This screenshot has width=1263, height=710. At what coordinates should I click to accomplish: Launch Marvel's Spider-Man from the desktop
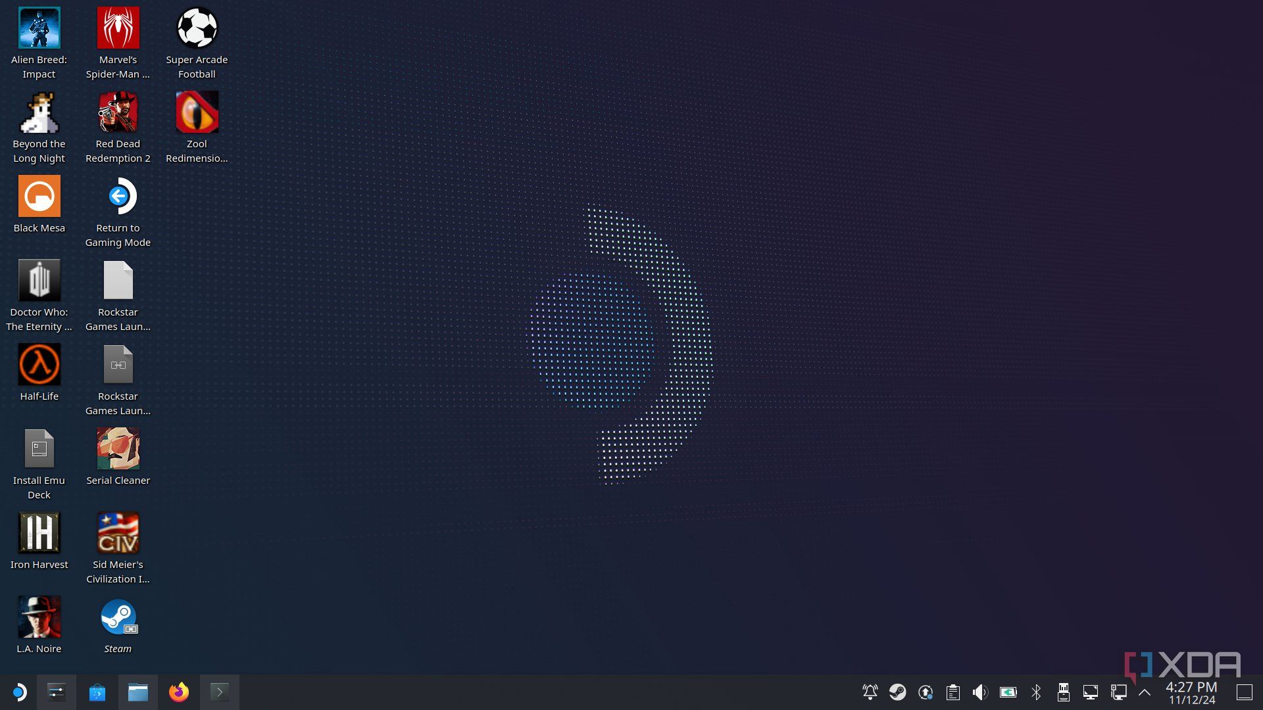click(118, 43)
